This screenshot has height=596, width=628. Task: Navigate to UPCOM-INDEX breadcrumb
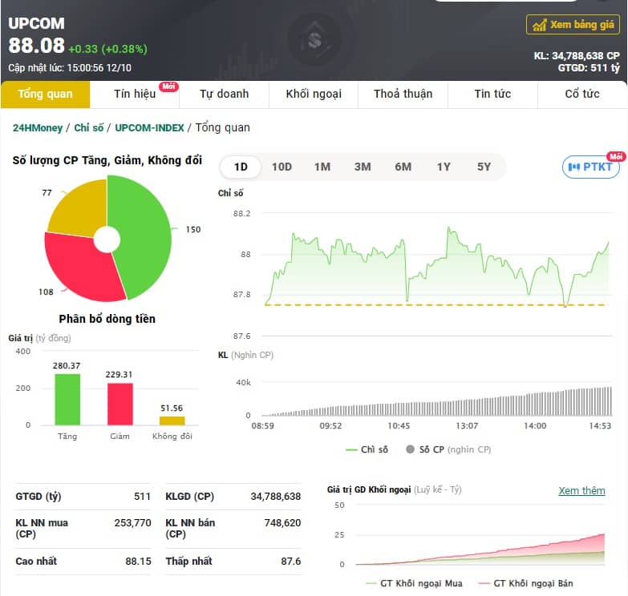[x=149, y=128]
